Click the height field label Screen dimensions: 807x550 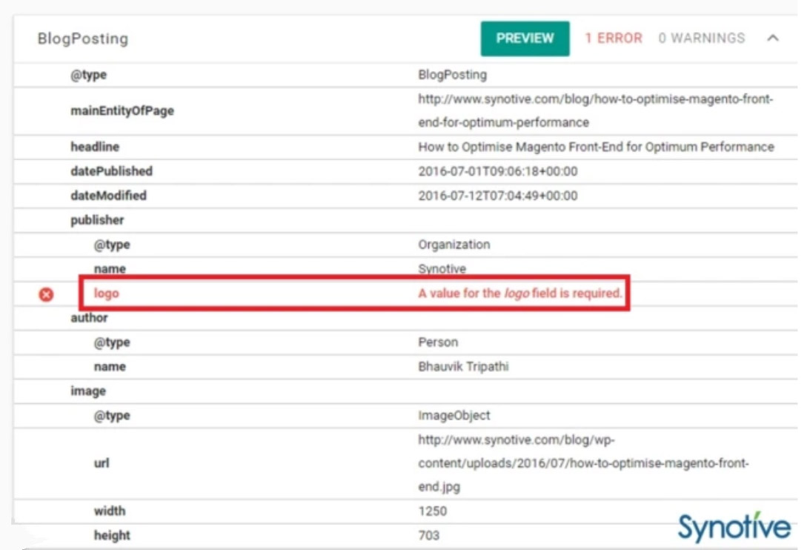[112, 536]
